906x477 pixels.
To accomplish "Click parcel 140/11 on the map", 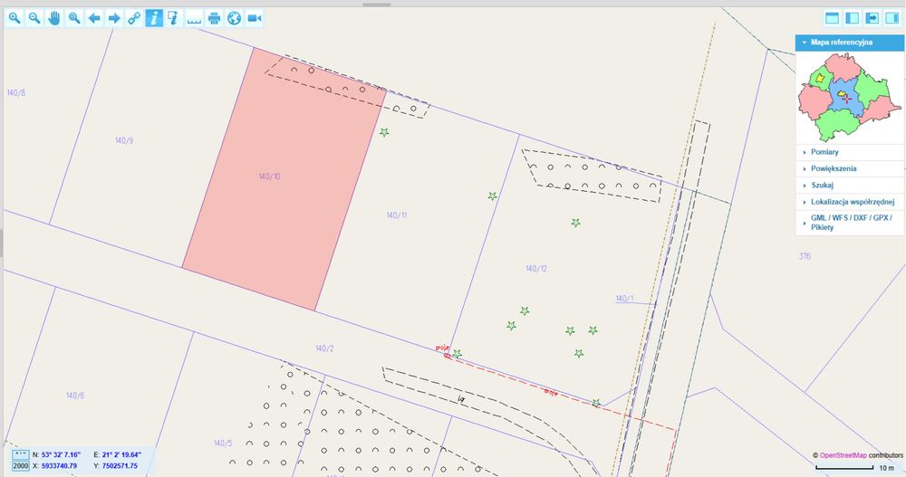I will (x=397, y=215).
